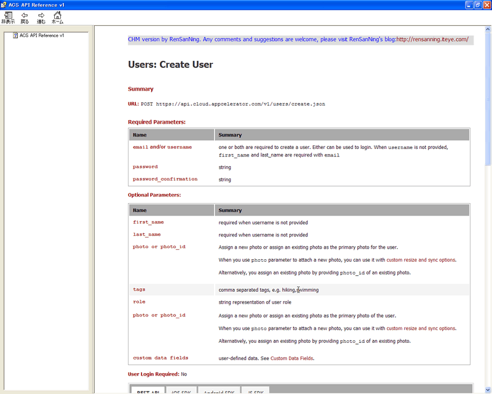This screenshot has height=394, width=492.
Task: Click photo or photo_id name above tags row
Action: click(159, 247)
